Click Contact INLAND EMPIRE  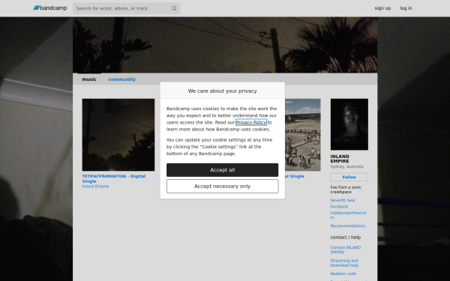(346, 250)
